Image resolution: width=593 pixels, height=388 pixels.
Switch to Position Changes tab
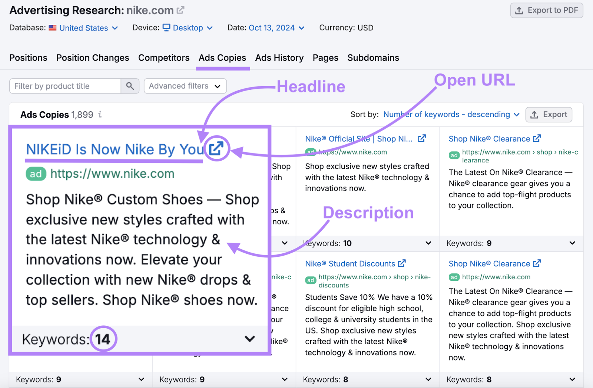coord(93,58)
